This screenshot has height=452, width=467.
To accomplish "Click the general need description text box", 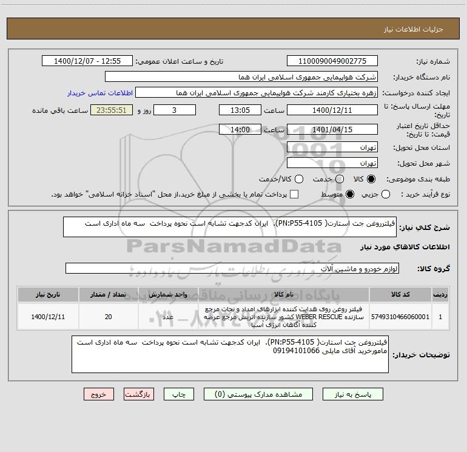I will [x=230, y=227].
